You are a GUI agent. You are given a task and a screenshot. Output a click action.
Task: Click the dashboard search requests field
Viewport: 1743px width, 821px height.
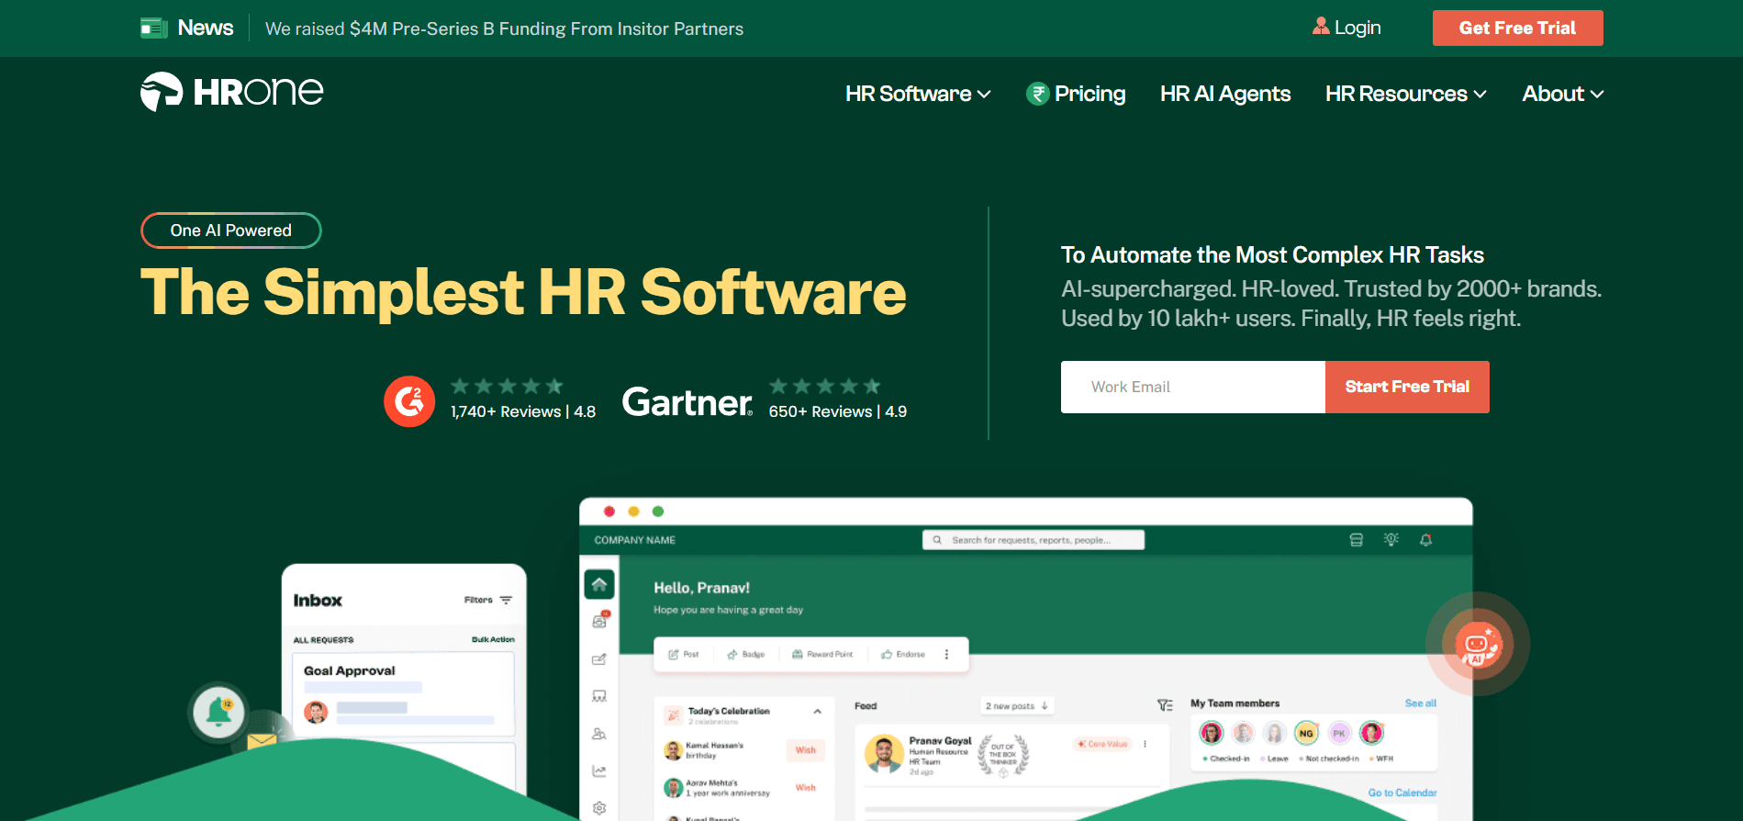click(x=1033, y=540)
